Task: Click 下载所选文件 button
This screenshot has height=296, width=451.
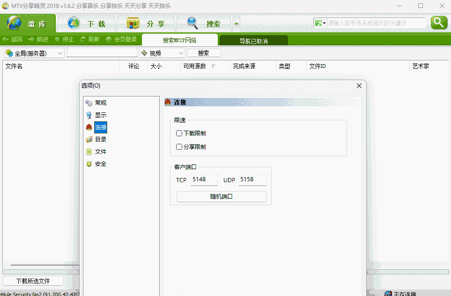Action: pos(33,281)
